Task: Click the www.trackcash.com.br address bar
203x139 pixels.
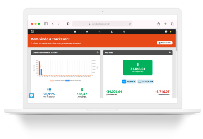Action: coord(102,24)
